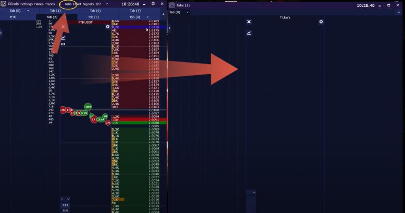Expand the left side panel of the Tabs (1) window
Screen dimensions: 405x213
(x=169, y=28)
